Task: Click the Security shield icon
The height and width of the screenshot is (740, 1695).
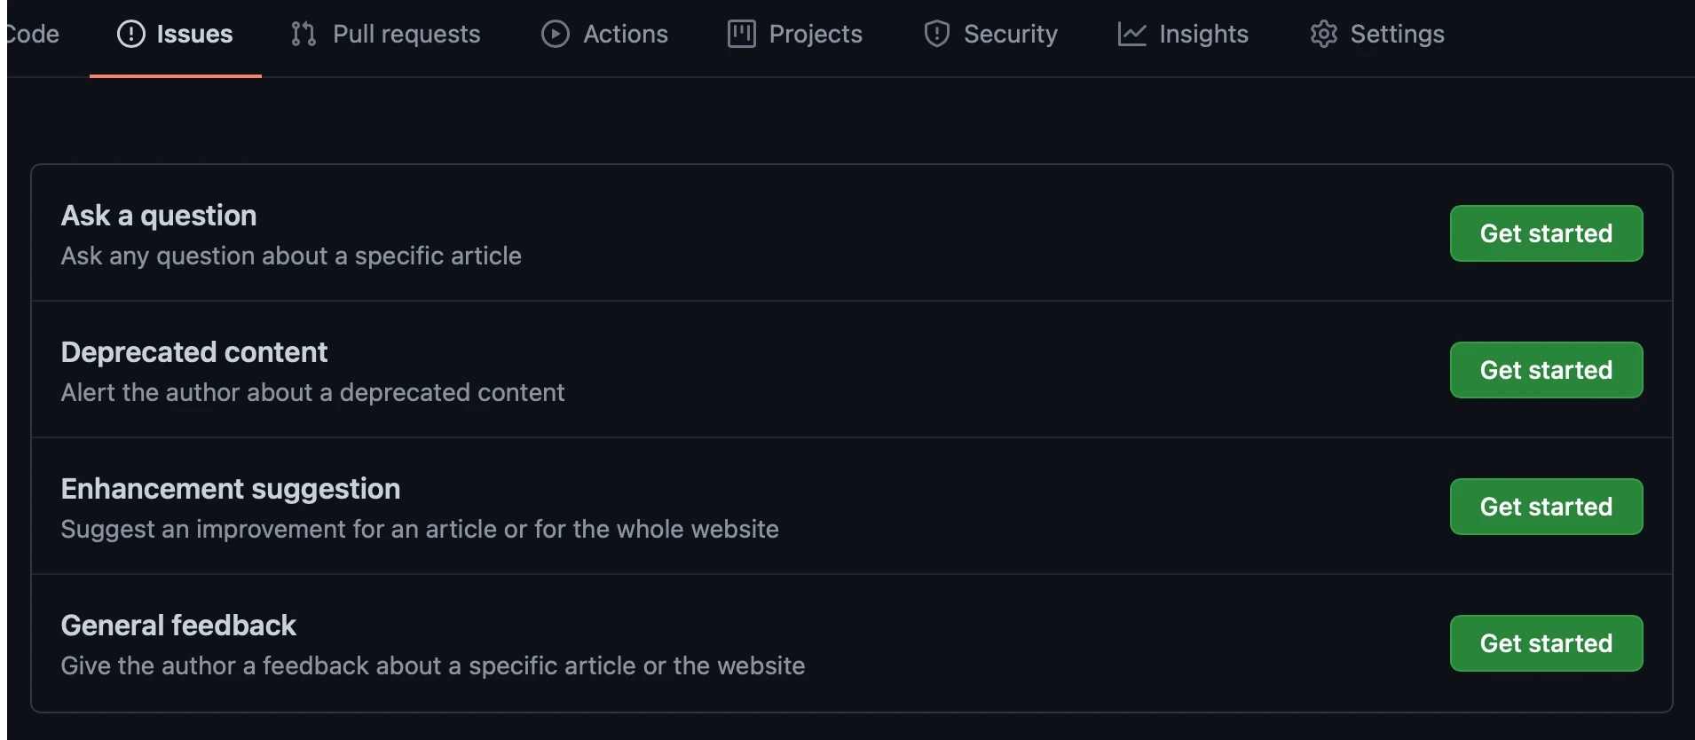Action: pos(936,34)
